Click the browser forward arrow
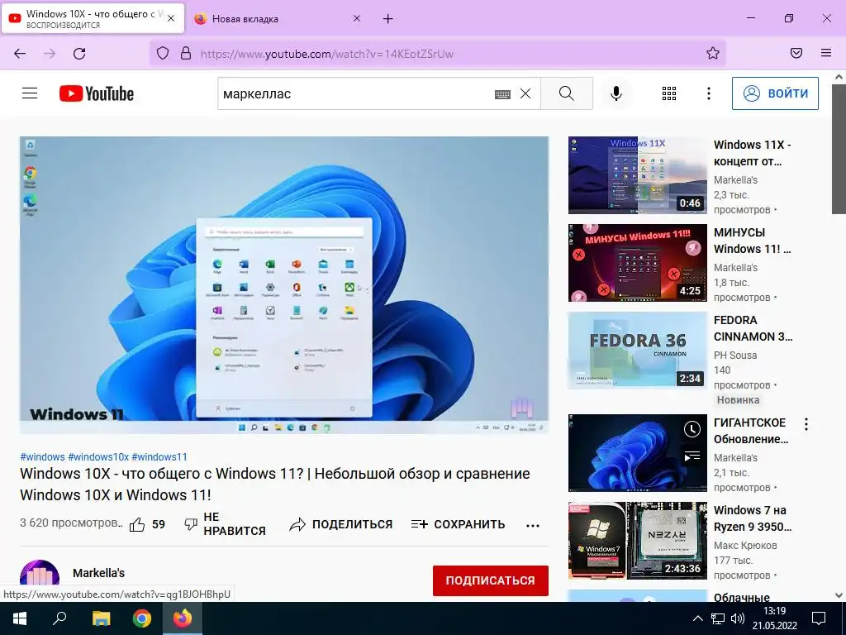 (50, 54)
